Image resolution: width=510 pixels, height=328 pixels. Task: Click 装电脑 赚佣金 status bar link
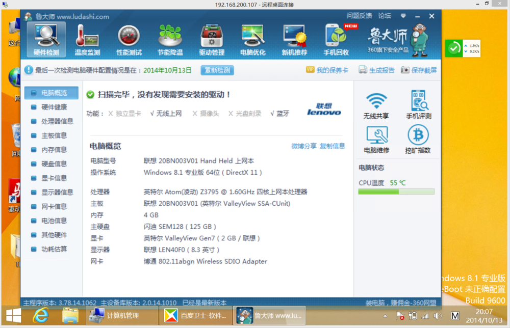pos(401,303)
